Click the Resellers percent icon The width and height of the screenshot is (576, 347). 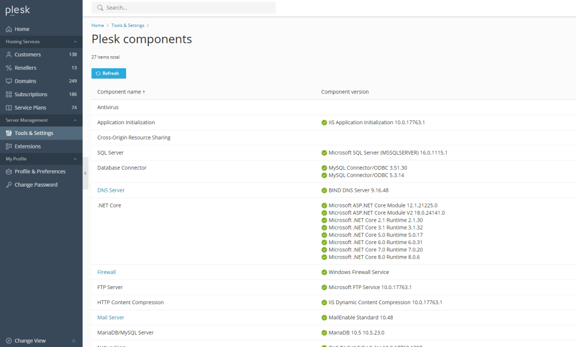point(9,67)
